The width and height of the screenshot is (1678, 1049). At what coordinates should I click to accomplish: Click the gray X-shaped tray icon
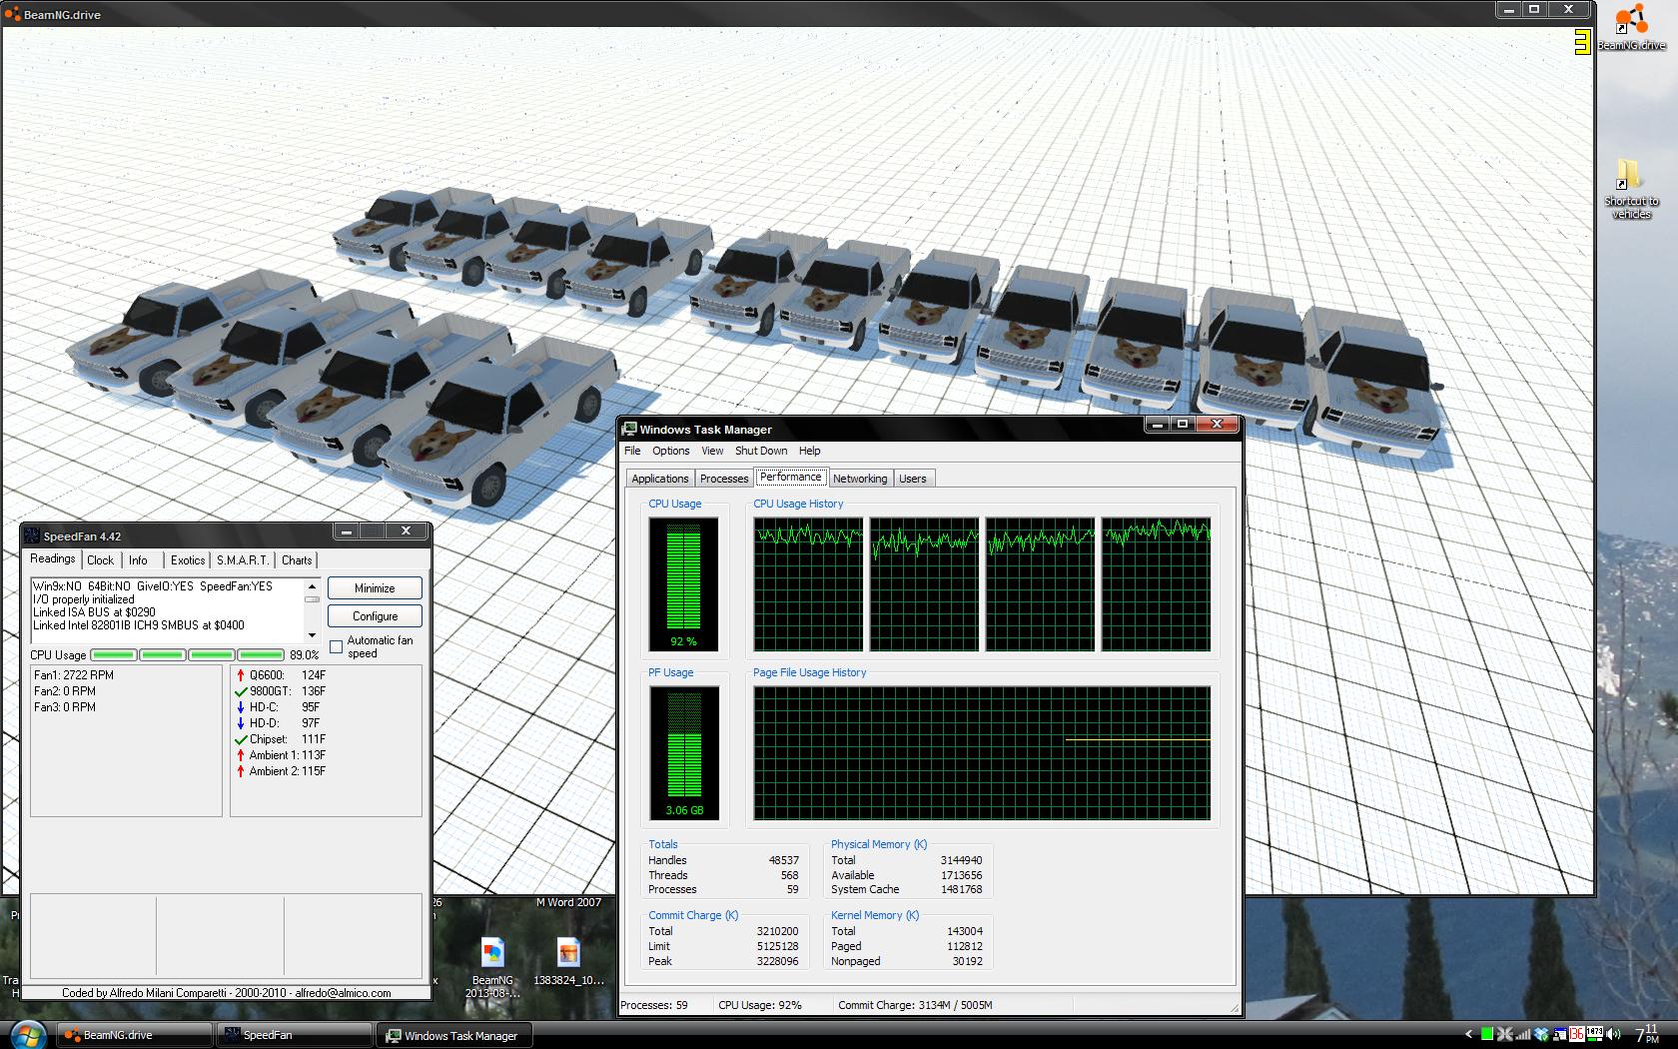click(x=1505, y=1034)
